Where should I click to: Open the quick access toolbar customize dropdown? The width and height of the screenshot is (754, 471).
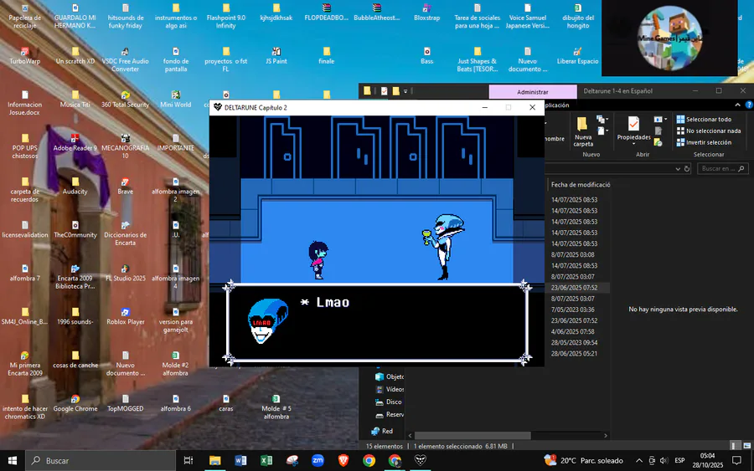coord(405,91)
